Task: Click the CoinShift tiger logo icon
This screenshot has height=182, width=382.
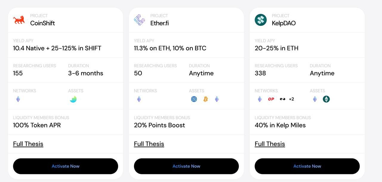Action: (19, 20)
